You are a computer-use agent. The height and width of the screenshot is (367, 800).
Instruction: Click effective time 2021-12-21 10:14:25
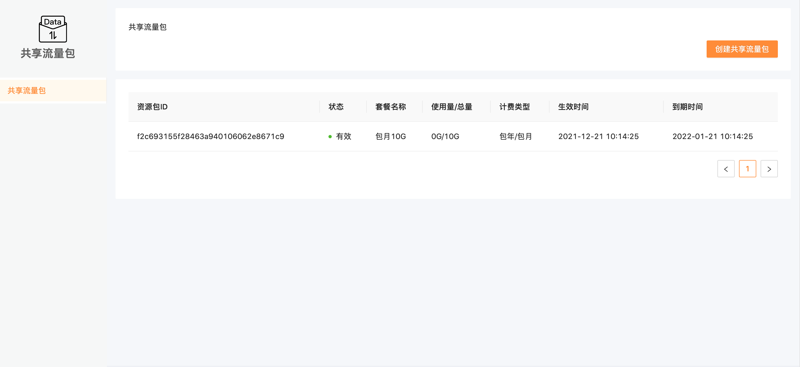click(598, 136)
